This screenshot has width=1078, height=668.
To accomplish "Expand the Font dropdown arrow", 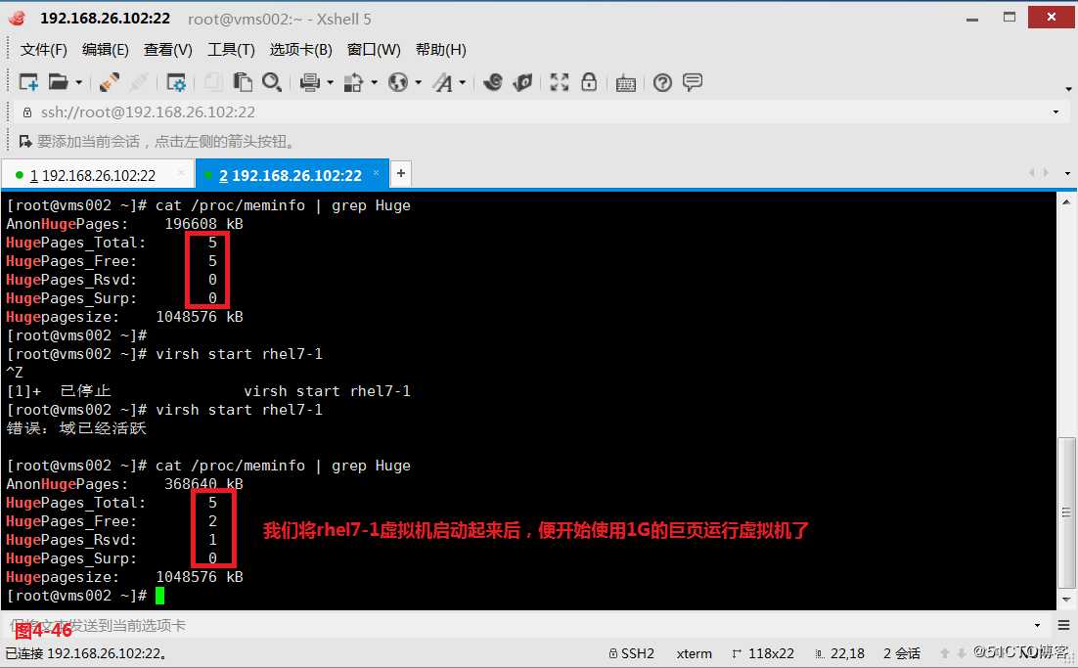I will pos(462,83).
